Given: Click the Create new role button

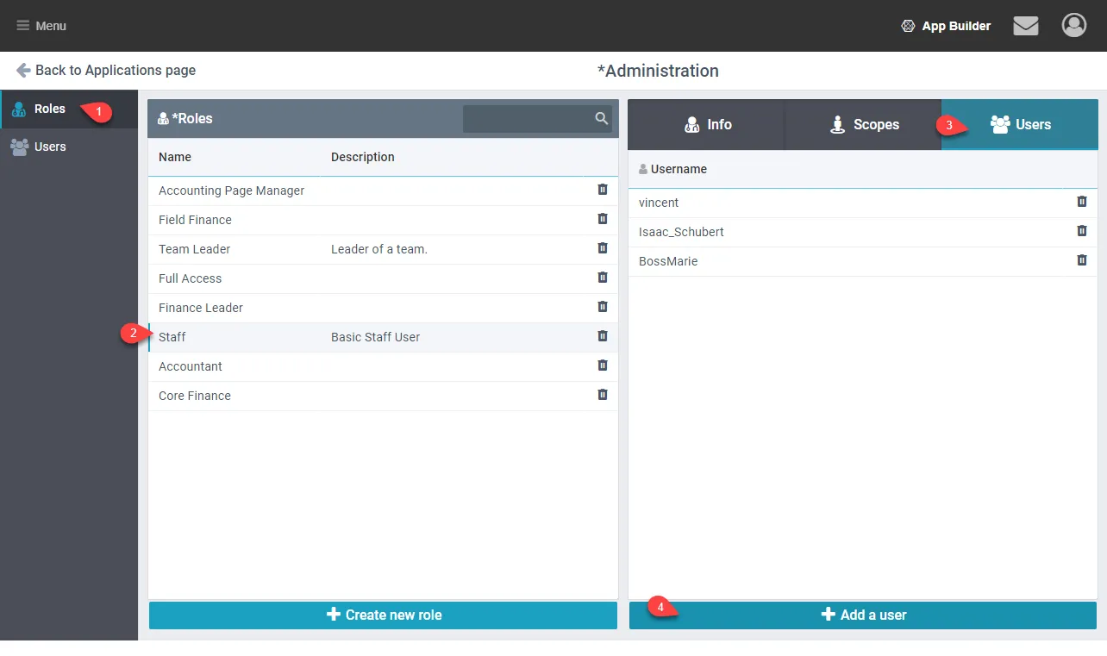Looking at the screenshot, I should (383, 615).
